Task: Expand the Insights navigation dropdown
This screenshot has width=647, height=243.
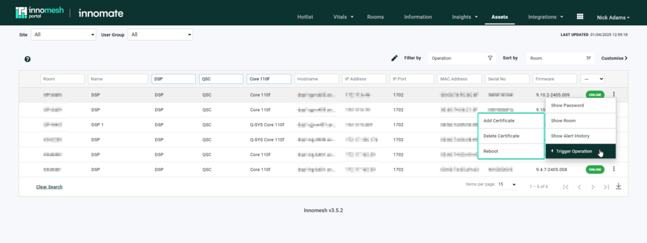Action: pyautogui.click(x=464, y=17)
